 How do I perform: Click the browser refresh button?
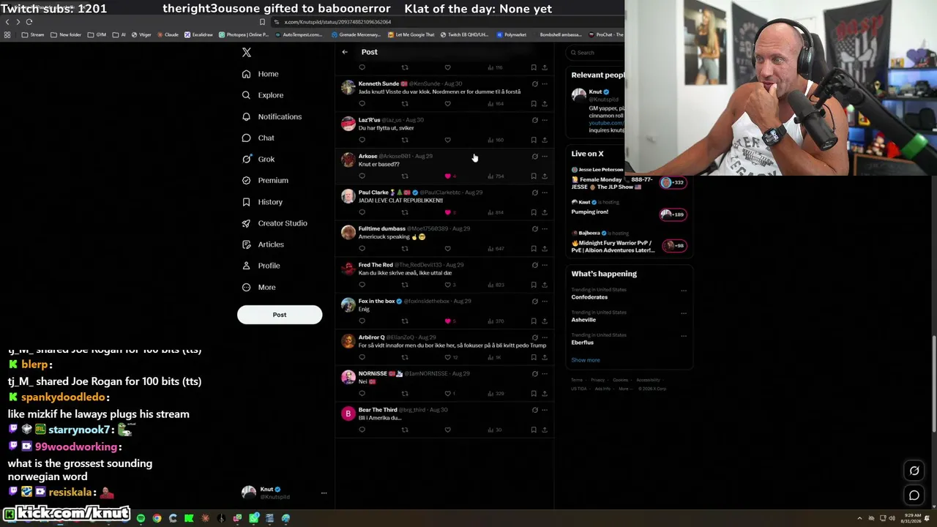click(29, 22)
